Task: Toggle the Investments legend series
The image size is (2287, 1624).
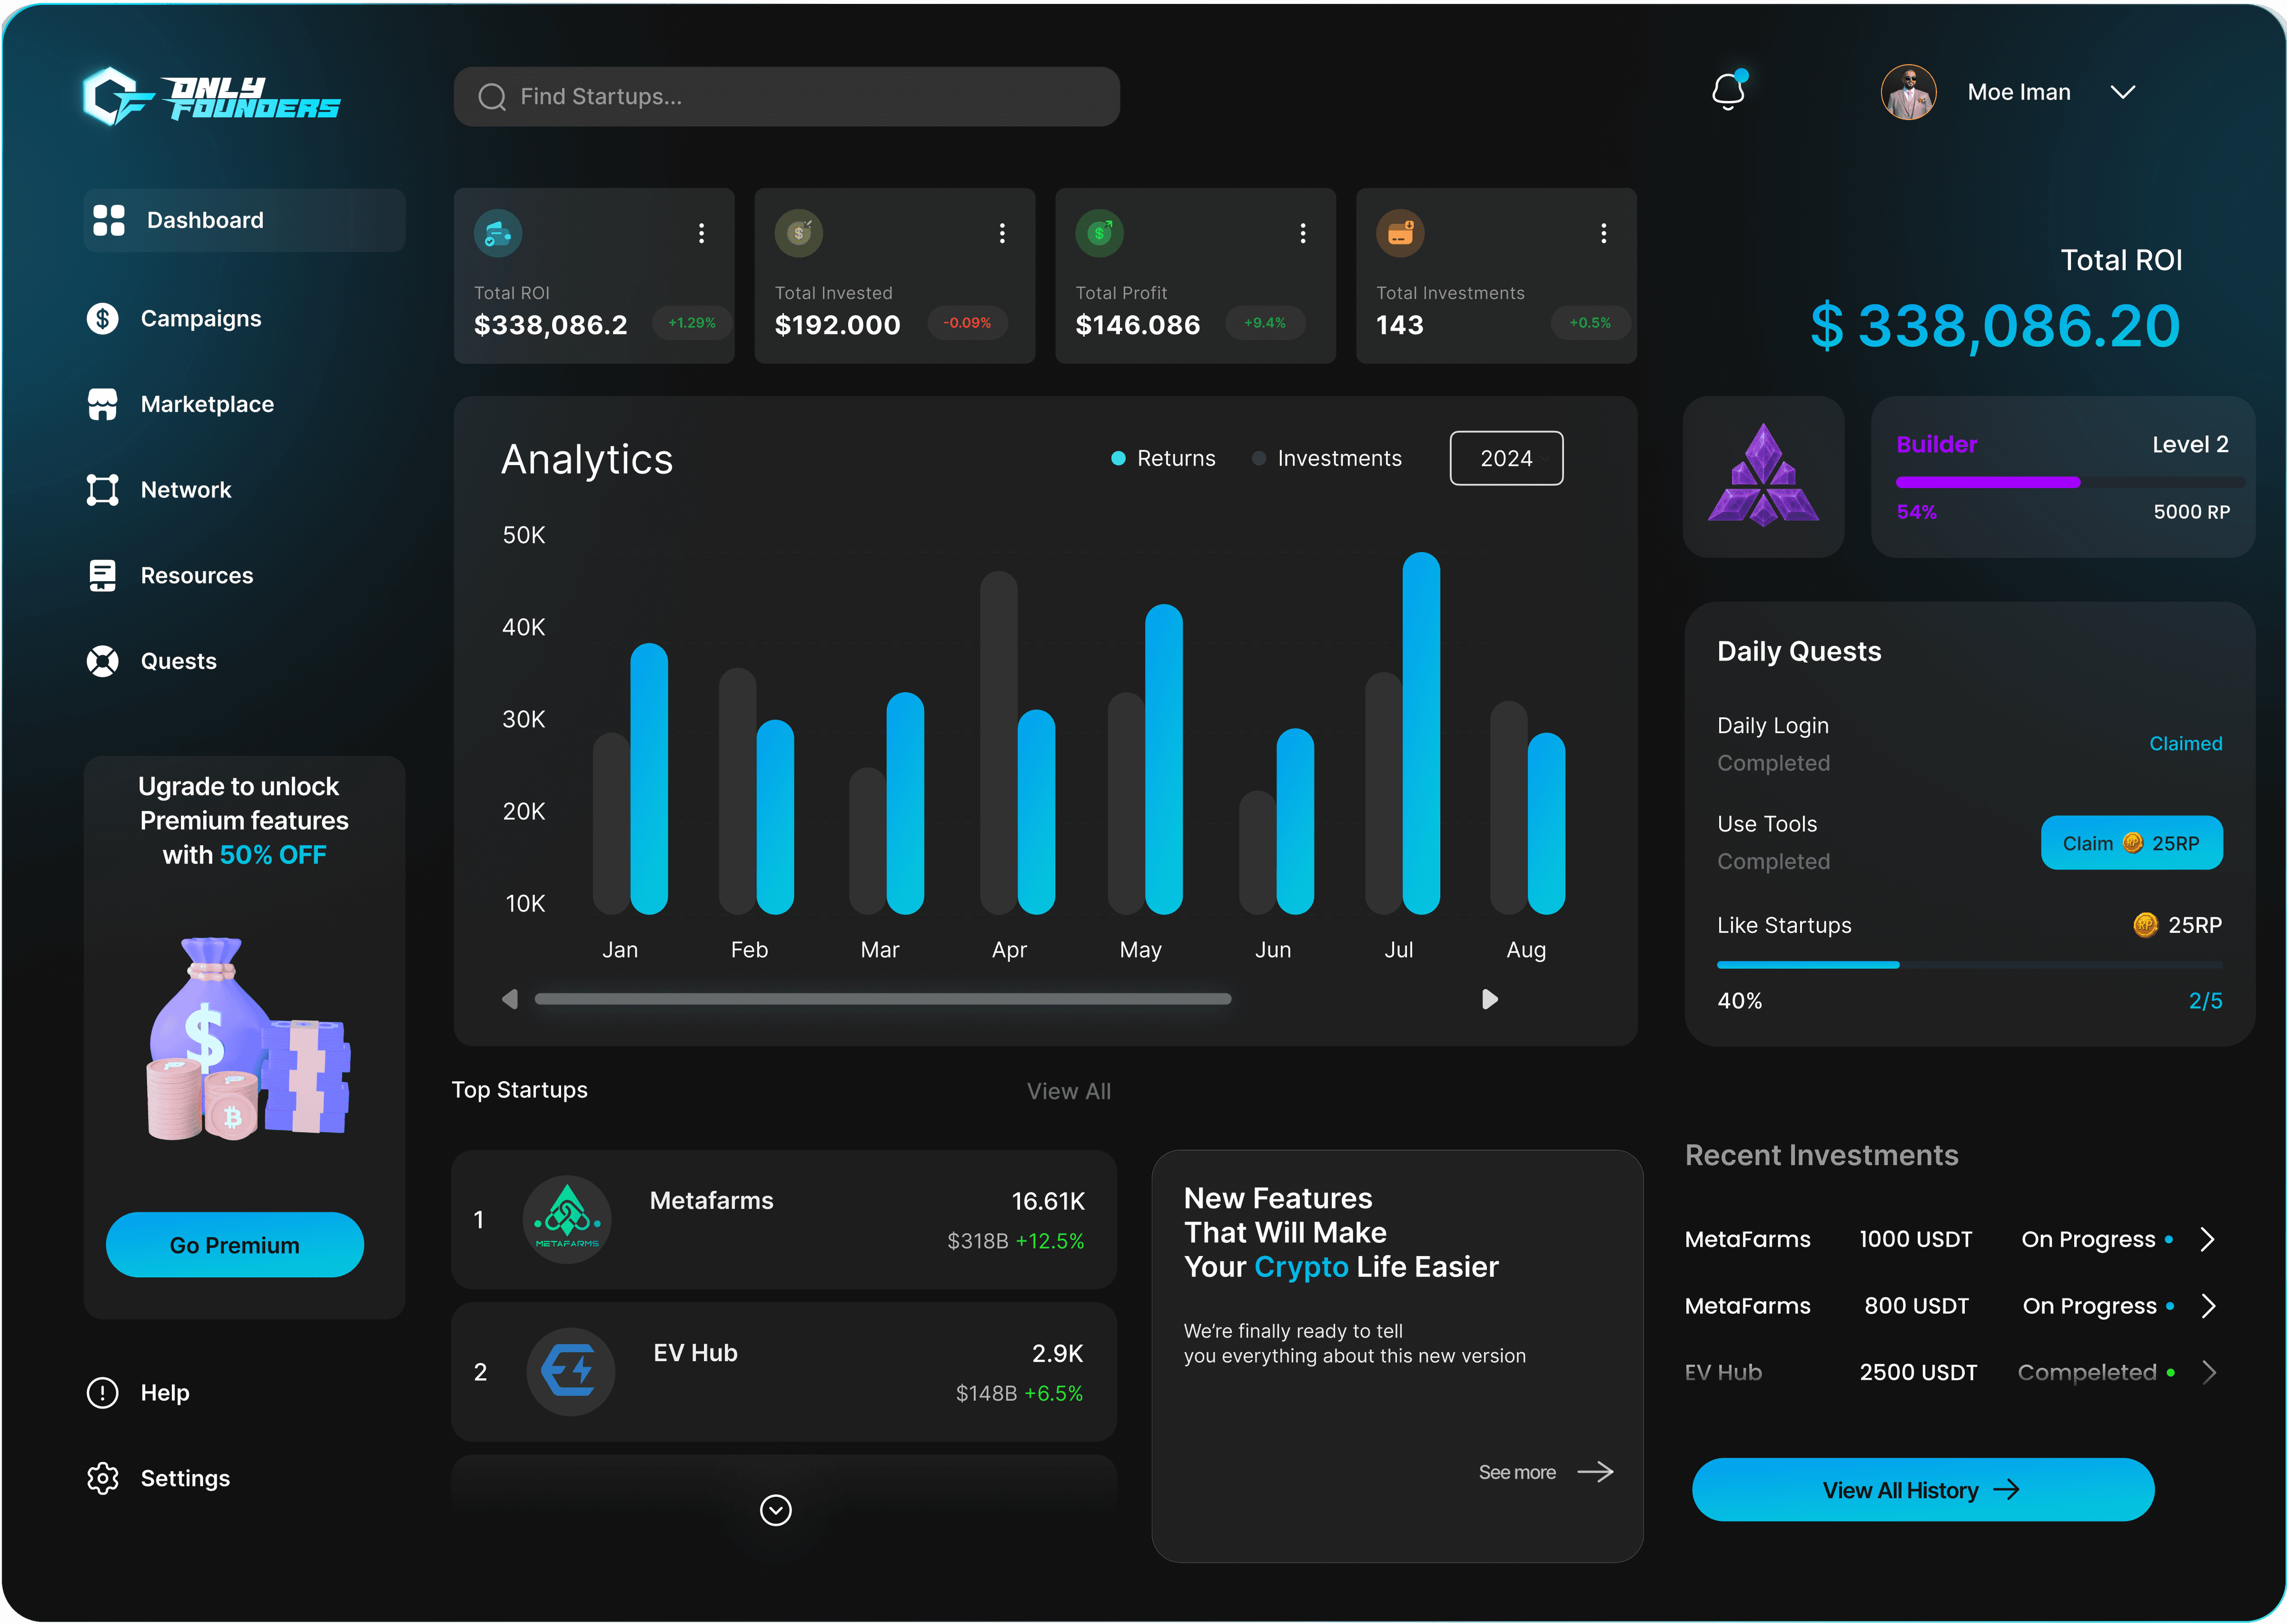Action: point(1327,458)
